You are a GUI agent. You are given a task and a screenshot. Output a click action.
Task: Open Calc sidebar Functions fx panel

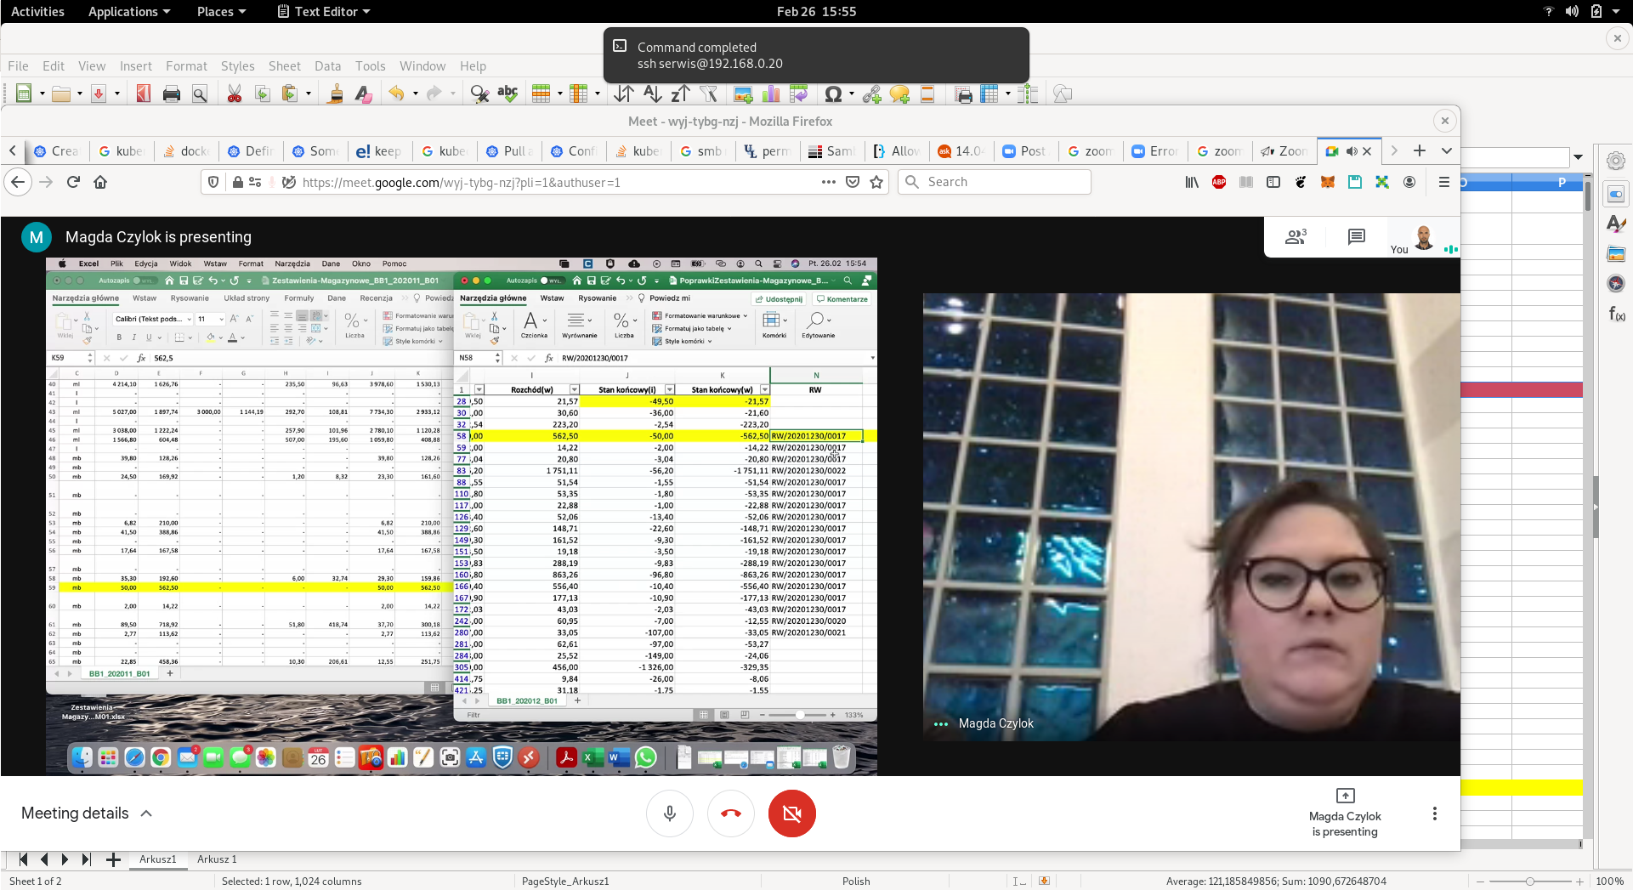pos(1615,314)
